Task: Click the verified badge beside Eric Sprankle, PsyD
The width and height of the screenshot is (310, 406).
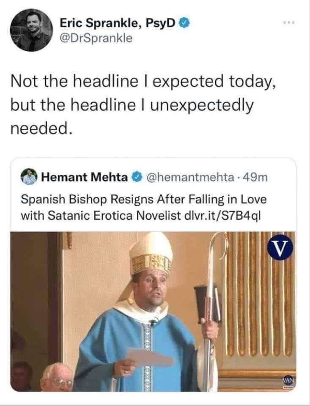Action: click(x=185, y=24)
